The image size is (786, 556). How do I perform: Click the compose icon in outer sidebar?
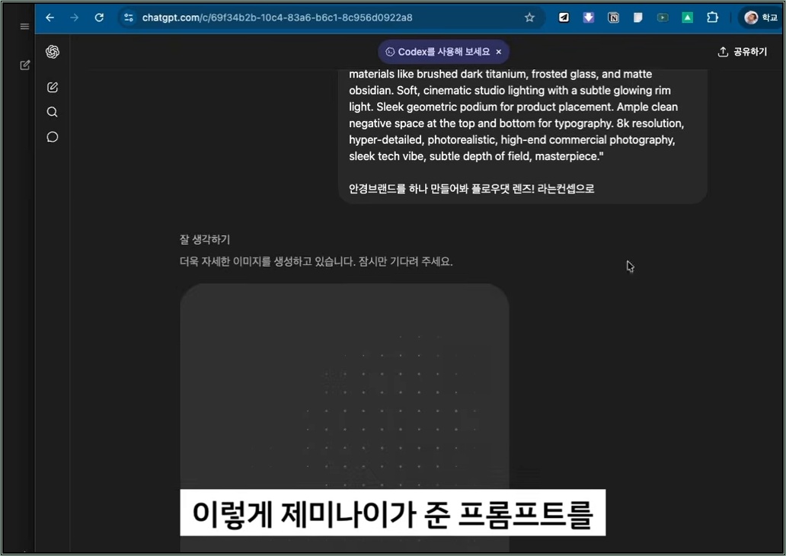coord(24,66)
